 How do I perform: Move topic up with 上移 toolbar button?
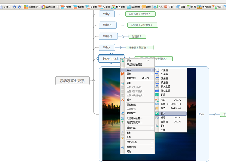[158, 7]
